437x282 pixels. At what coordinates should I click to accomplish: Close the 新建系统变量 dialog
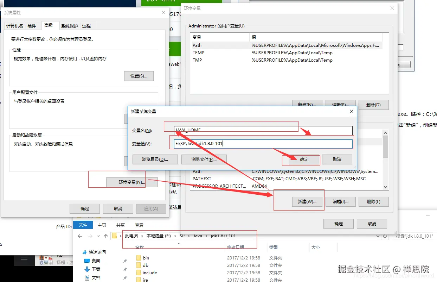351,111
